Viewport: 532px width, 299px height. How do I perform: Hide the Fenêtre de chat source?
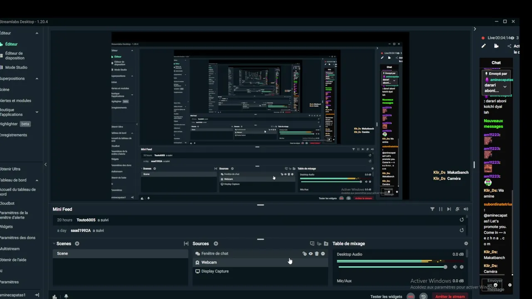310,254
